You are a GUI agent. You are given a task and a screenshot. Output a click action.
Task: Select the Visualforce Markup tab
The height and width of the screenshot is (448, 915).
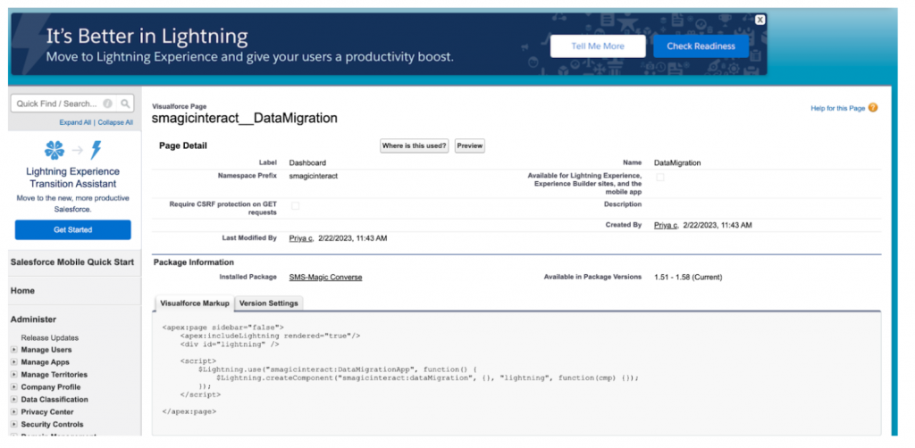click(x=195, y=303)
